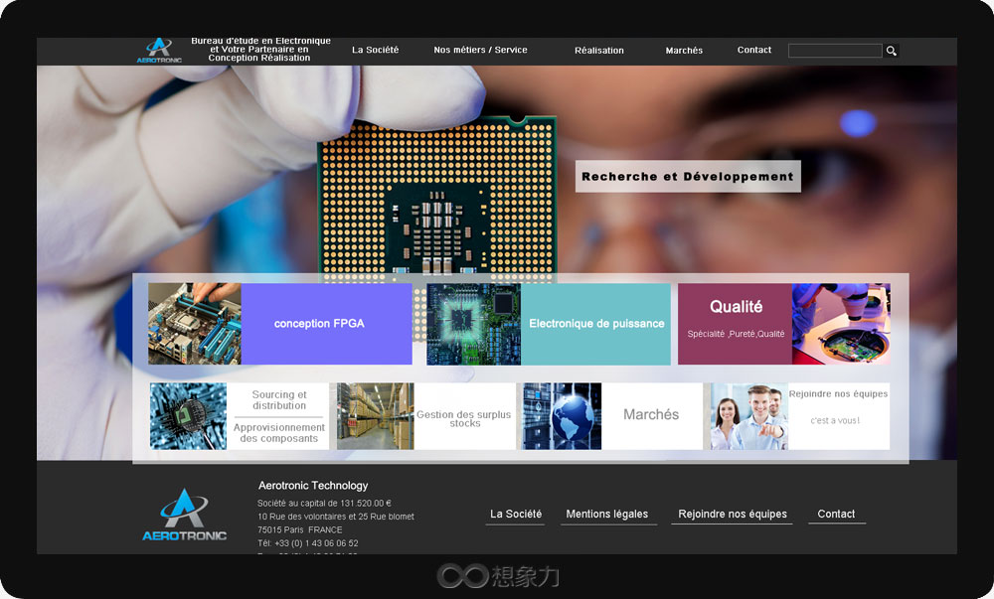
Task: Click the microscope image beside Qualité
Action: 841,324
